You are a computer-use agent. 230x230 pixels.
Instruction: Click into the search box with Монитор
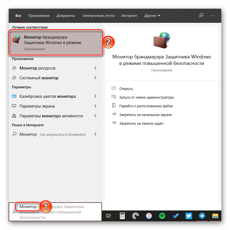55,212
